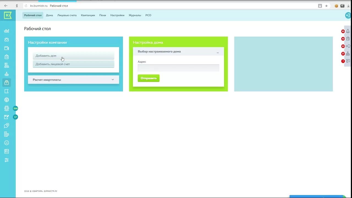Viewport: 352px width, 198px height.
Task: Click the Настройка дома heading
Action: tap(148, 42)
